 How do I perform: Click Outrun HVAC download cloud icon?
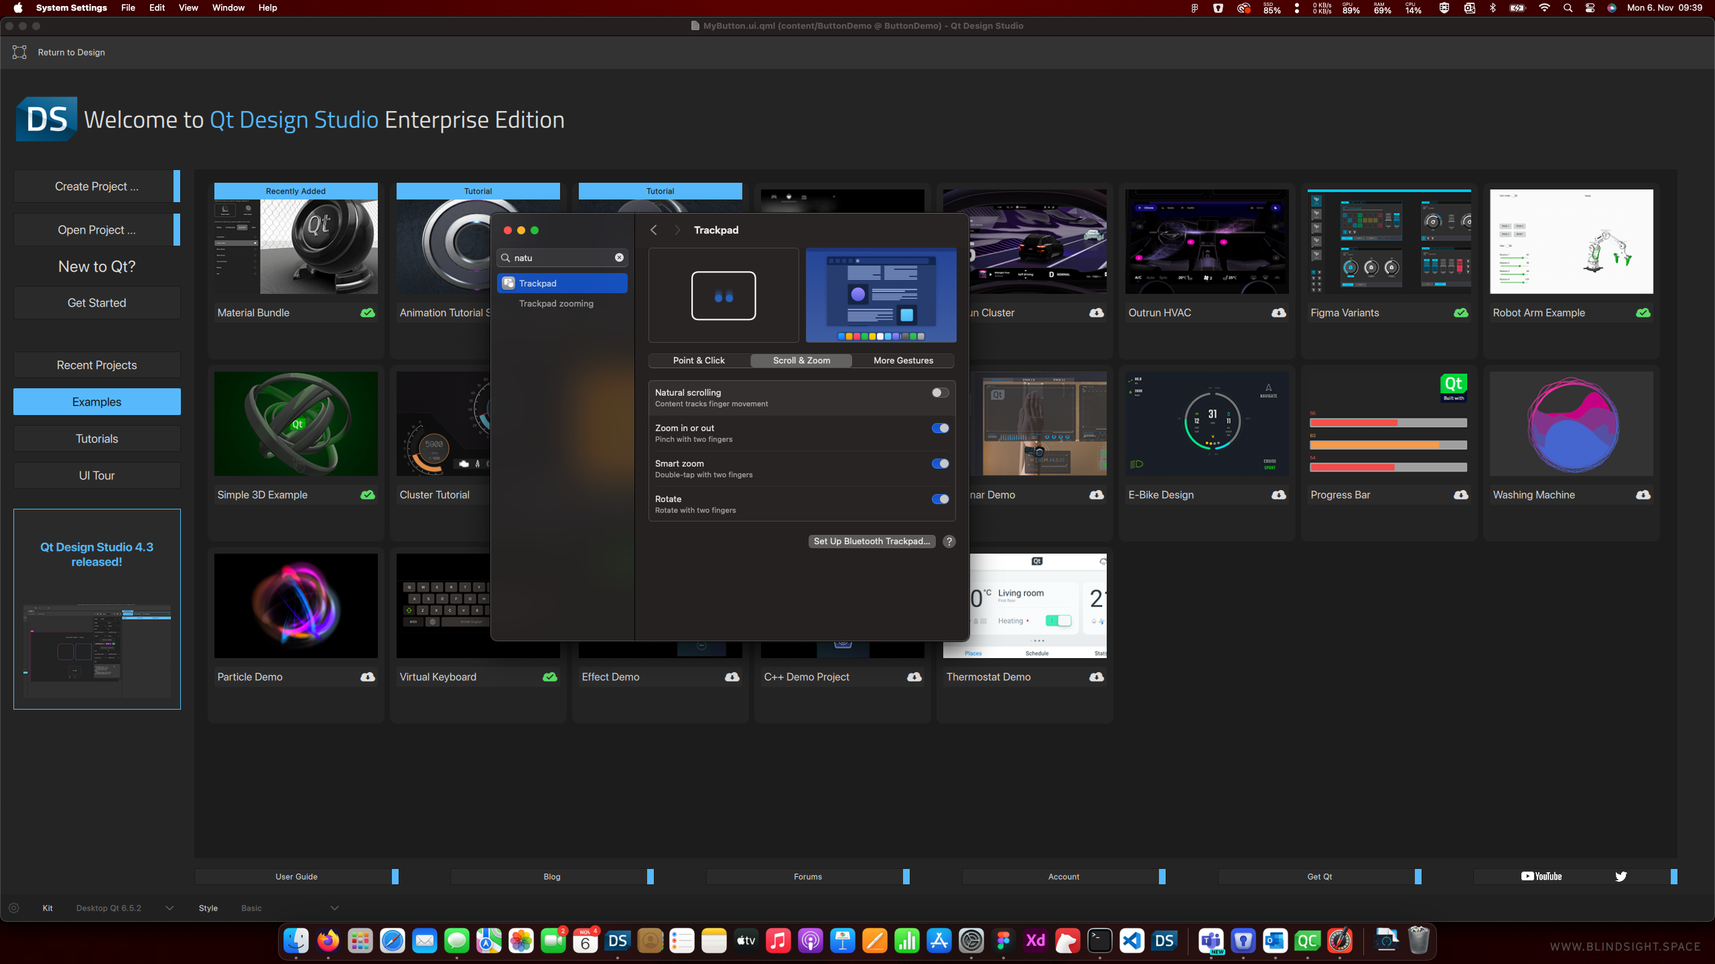(1279, 313)
